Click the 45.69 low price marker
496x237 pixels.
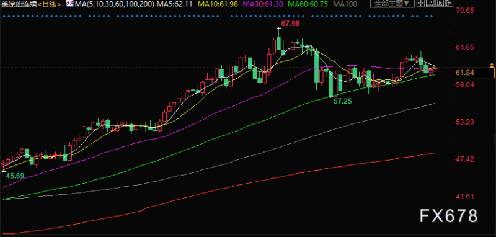tap(15, 176)
